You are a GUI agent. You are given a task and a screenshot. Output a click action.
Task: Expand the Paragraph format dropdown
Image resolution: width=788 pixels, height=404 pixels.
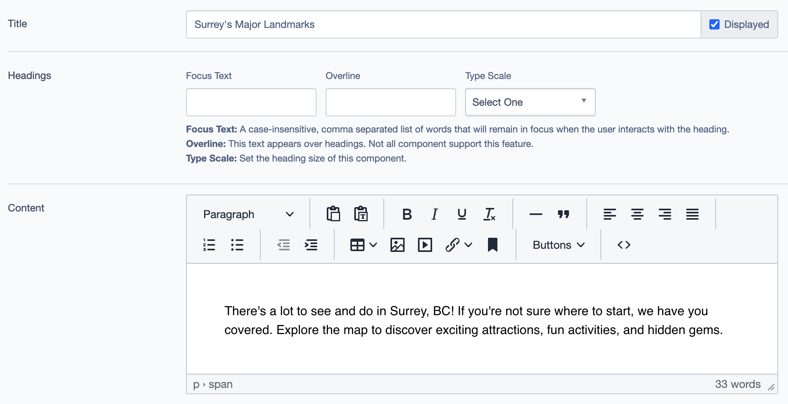(248, 214)
